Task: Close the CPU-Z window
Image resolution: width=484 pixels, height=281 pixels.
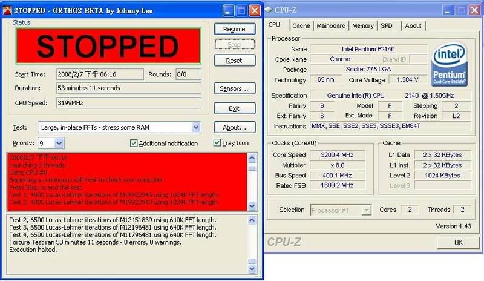Action: pos(474,10)
